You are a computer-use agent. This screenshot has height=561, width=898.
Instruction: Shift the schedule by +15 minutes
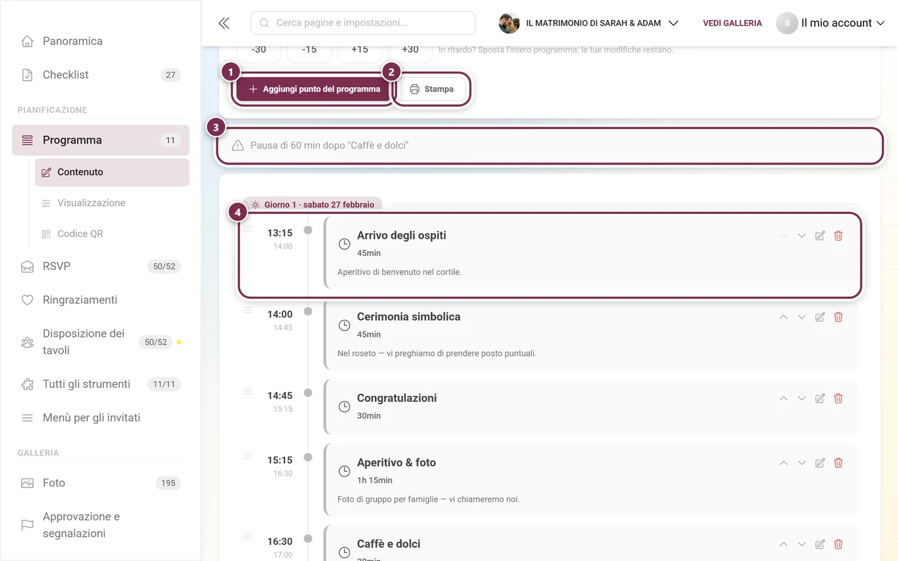click(x=360, y=50)
